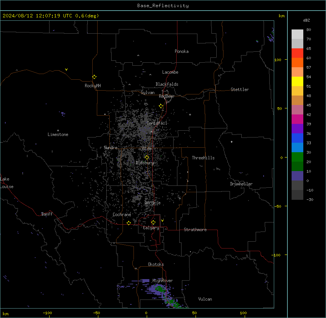
Task: Click the Airdrie label
Action: click(153, 203)
